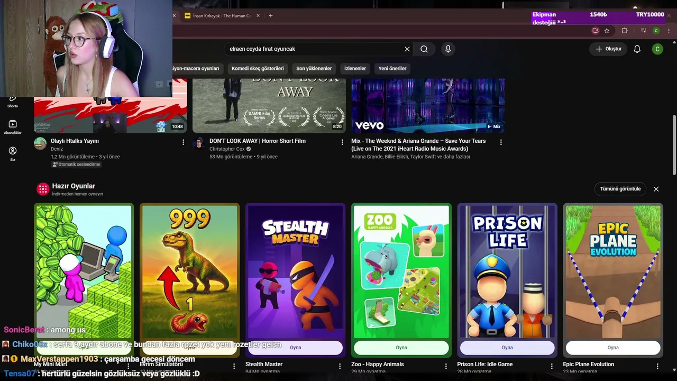Click Oyna under Zoo - Happy Animals

pos(401,348)
